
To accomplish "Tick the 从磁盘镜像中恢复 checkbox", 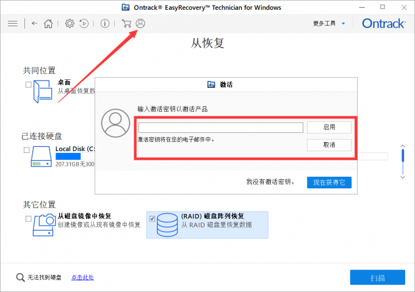I will [x=28, y=219].
